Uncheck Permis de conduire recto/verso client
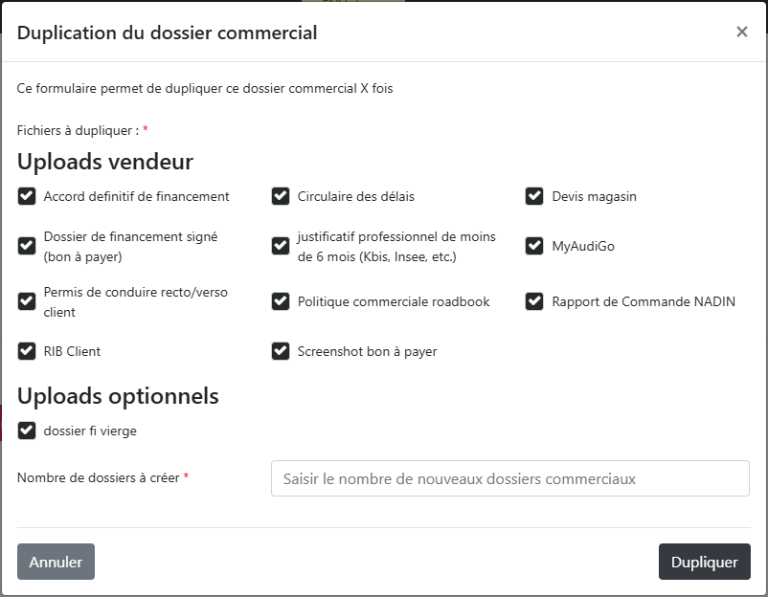This screenshot has height=597, width=768. coord(27,301)
